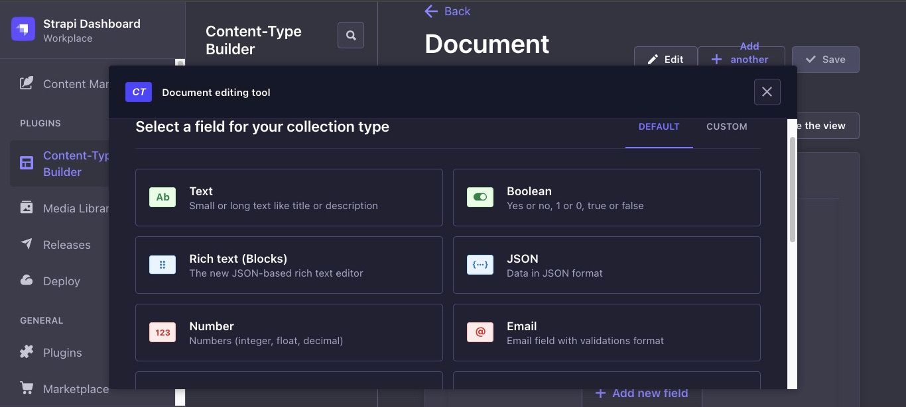
Task: Click the Back arrow icon
Action: point(431,11)
